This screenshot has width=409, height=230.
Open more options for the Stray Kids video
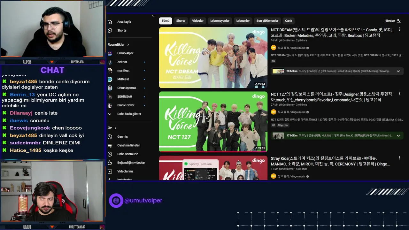(399, 158)
